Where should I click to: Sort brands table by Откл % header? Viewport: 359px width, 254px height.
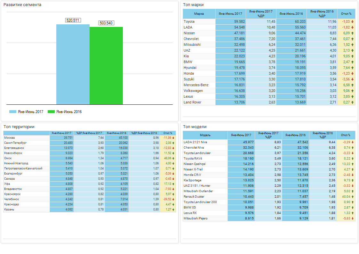click(346, 14)
